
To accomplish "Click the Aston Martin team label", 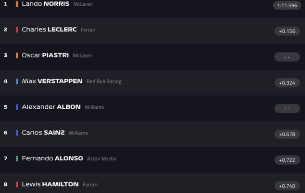I will (x=102, y=159).
